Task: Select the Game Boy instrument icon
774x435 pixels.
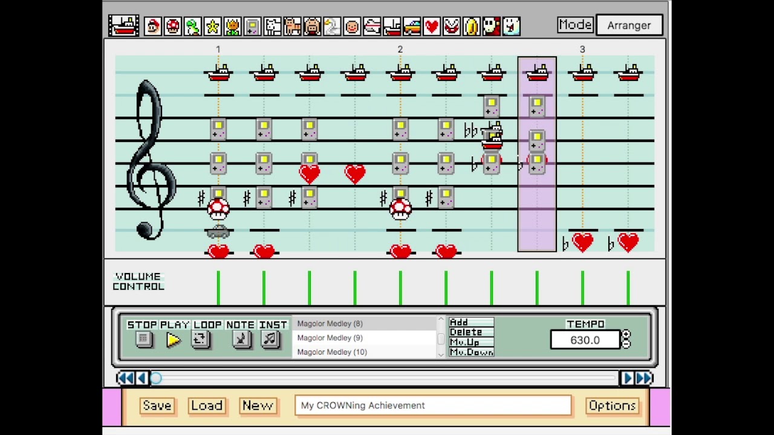Action: tap(253, 26)
